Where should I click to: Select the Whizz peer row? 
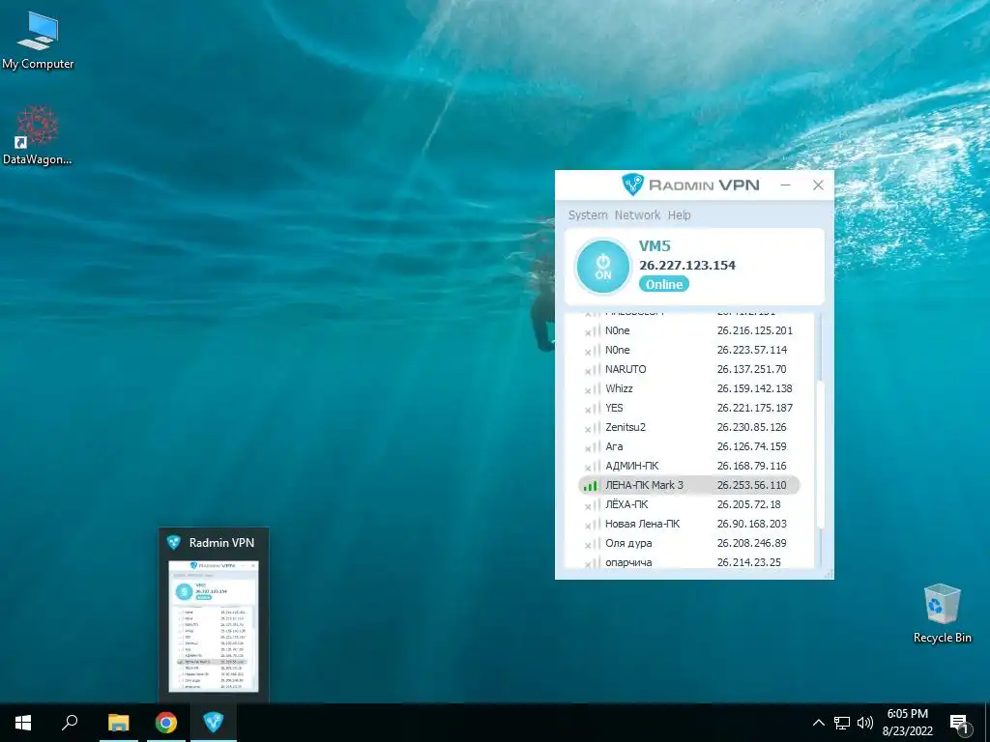point(688,388)
